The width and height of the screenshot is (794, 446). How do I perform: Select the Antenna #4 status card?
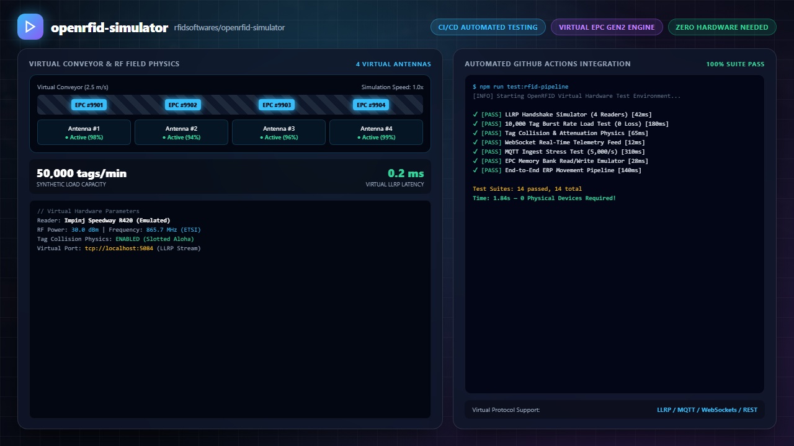point(377,133)
